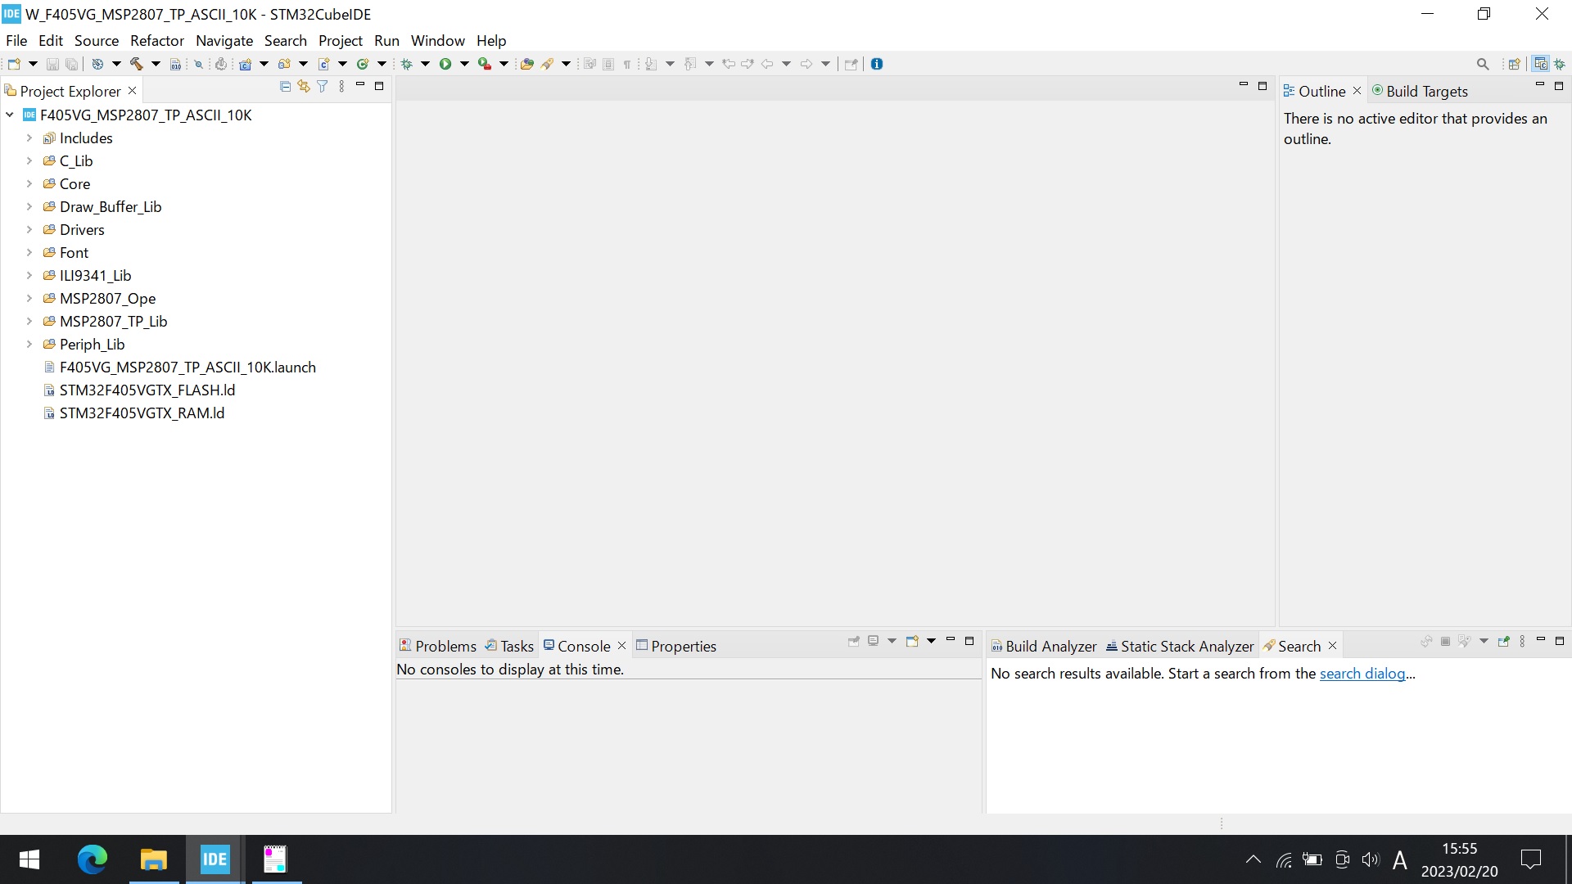This screenshot has height=884, width=1572.
Task: Click the New C/C++ project icon
Action: pyautogui.click(x=245, y=64)
